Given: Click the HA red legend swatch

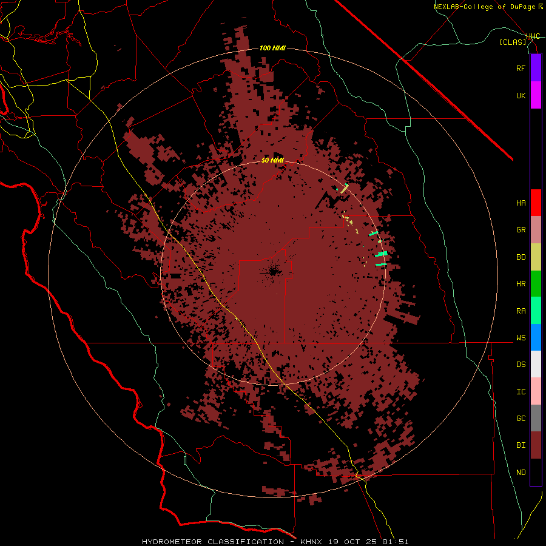Looking at the screenshot, I should point(536,203).
